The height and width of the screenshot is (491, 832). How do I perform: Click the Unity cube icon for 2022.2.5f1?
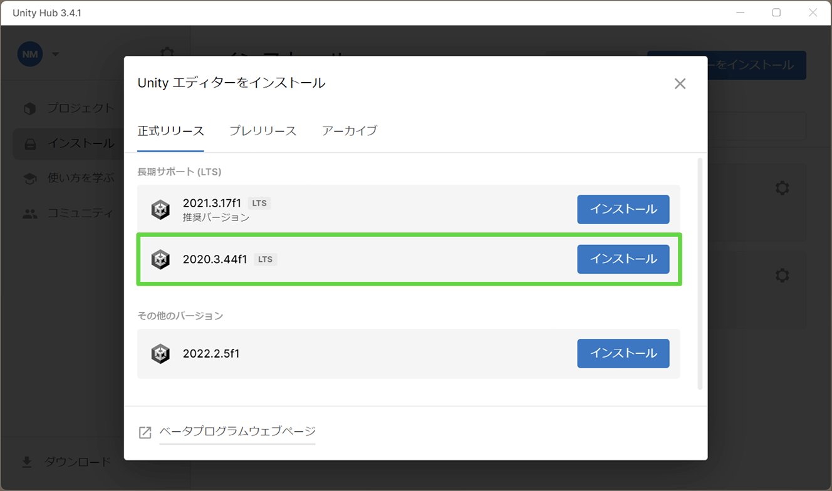160,353
